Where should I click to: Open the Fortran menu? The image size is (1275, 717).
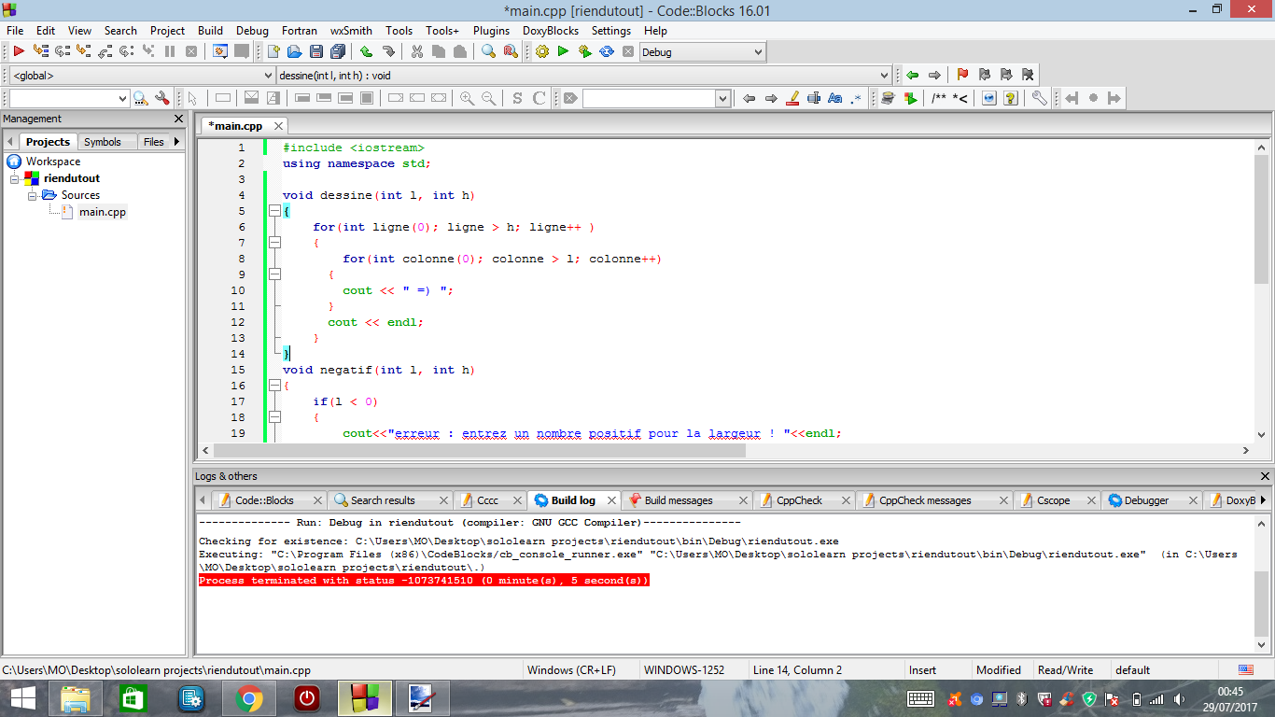(300, 31)
